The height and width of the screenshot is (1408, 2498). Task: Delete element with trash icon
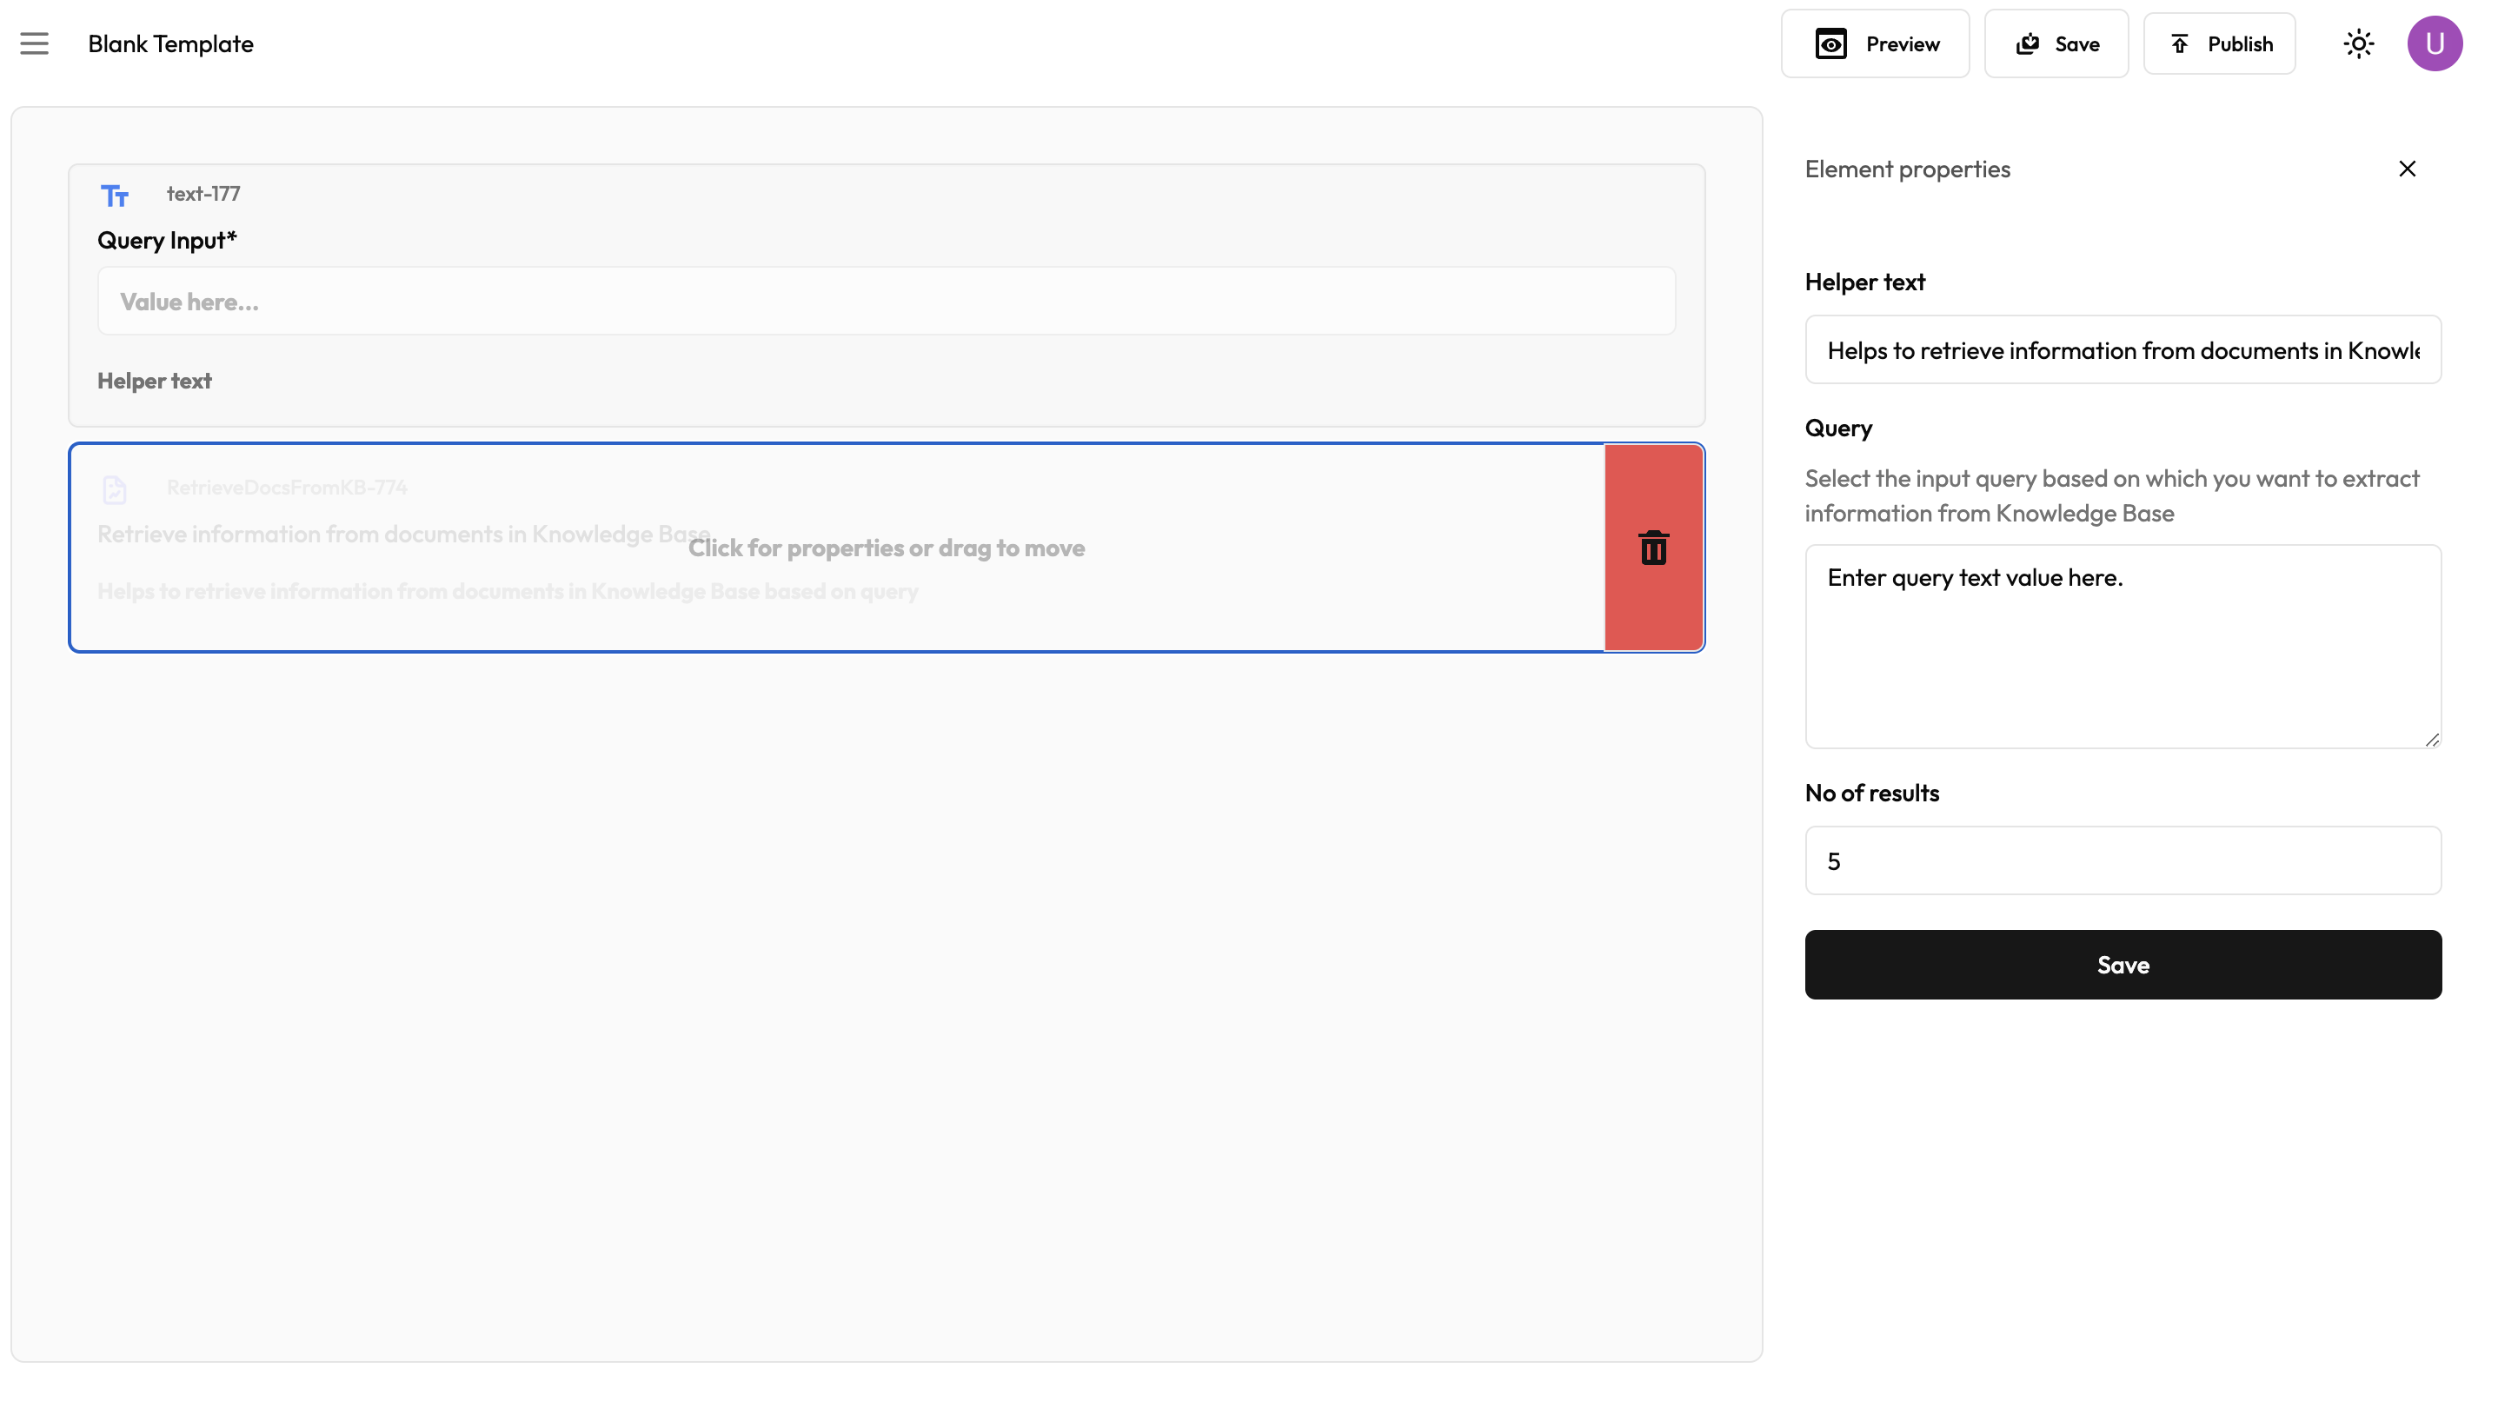pos(1653,548)
